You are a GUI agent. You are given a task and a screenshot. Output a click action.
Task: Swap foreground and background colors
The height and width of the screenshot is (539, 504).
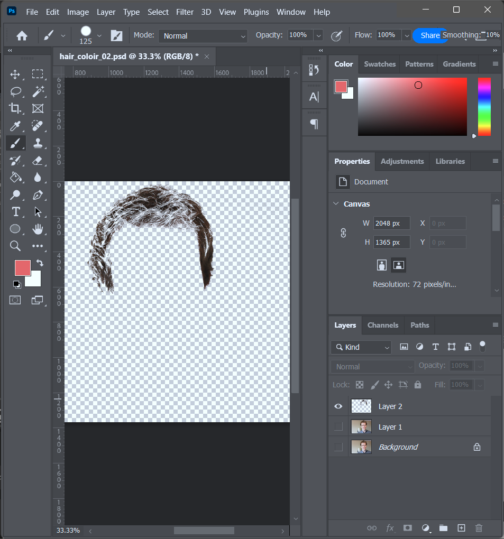click(40, 263)
